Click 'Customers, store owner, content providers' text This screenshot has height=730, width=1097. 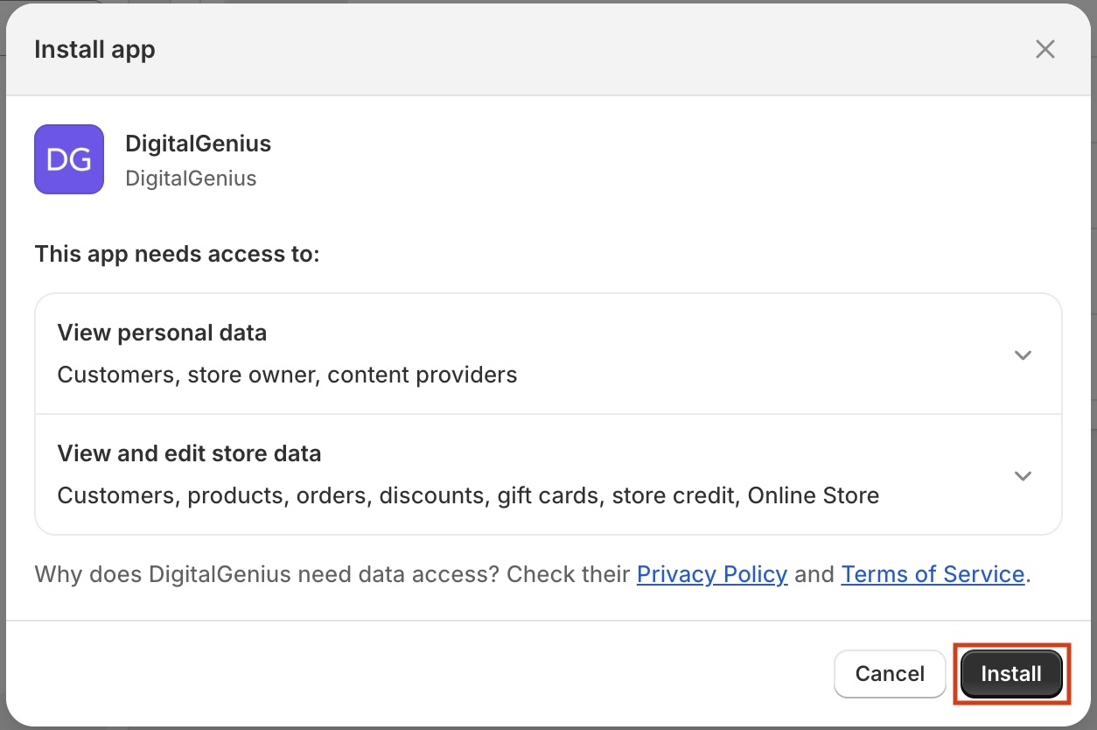[x=287, y=375]
